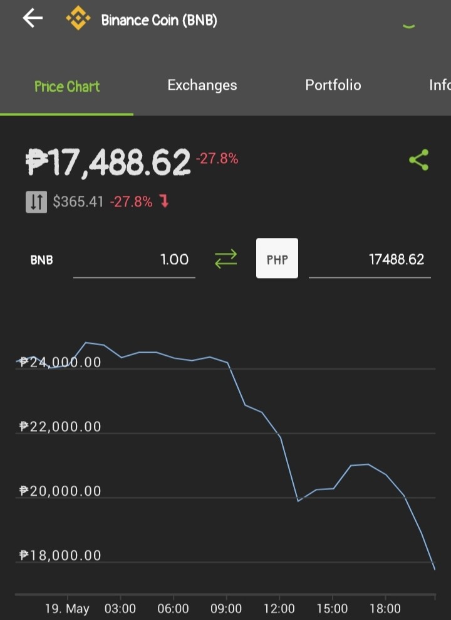Open the Portfolio tab

coord(333,85)
